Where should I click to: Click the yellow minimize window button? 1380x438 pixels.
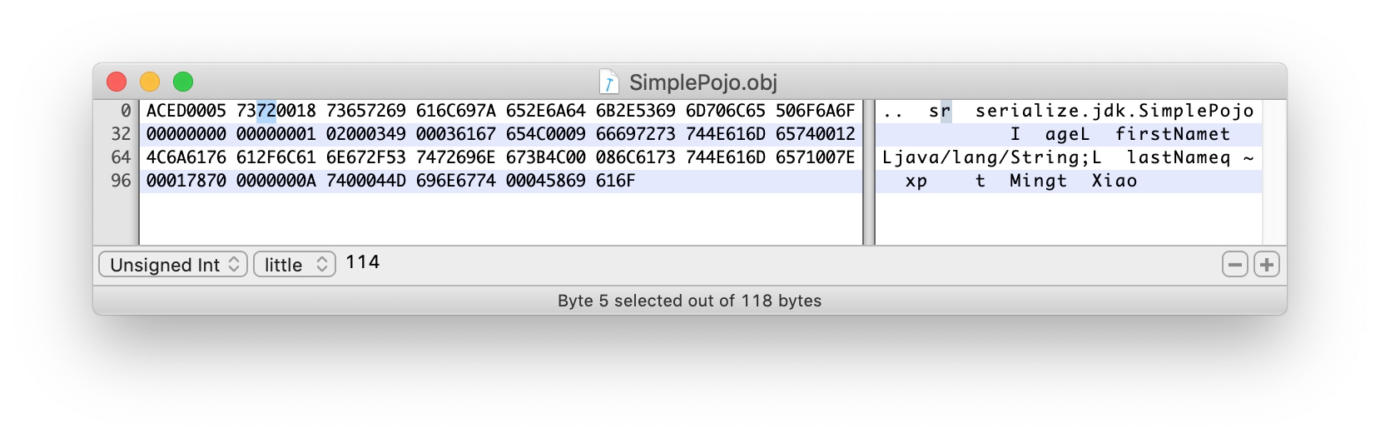pos(150,82)
